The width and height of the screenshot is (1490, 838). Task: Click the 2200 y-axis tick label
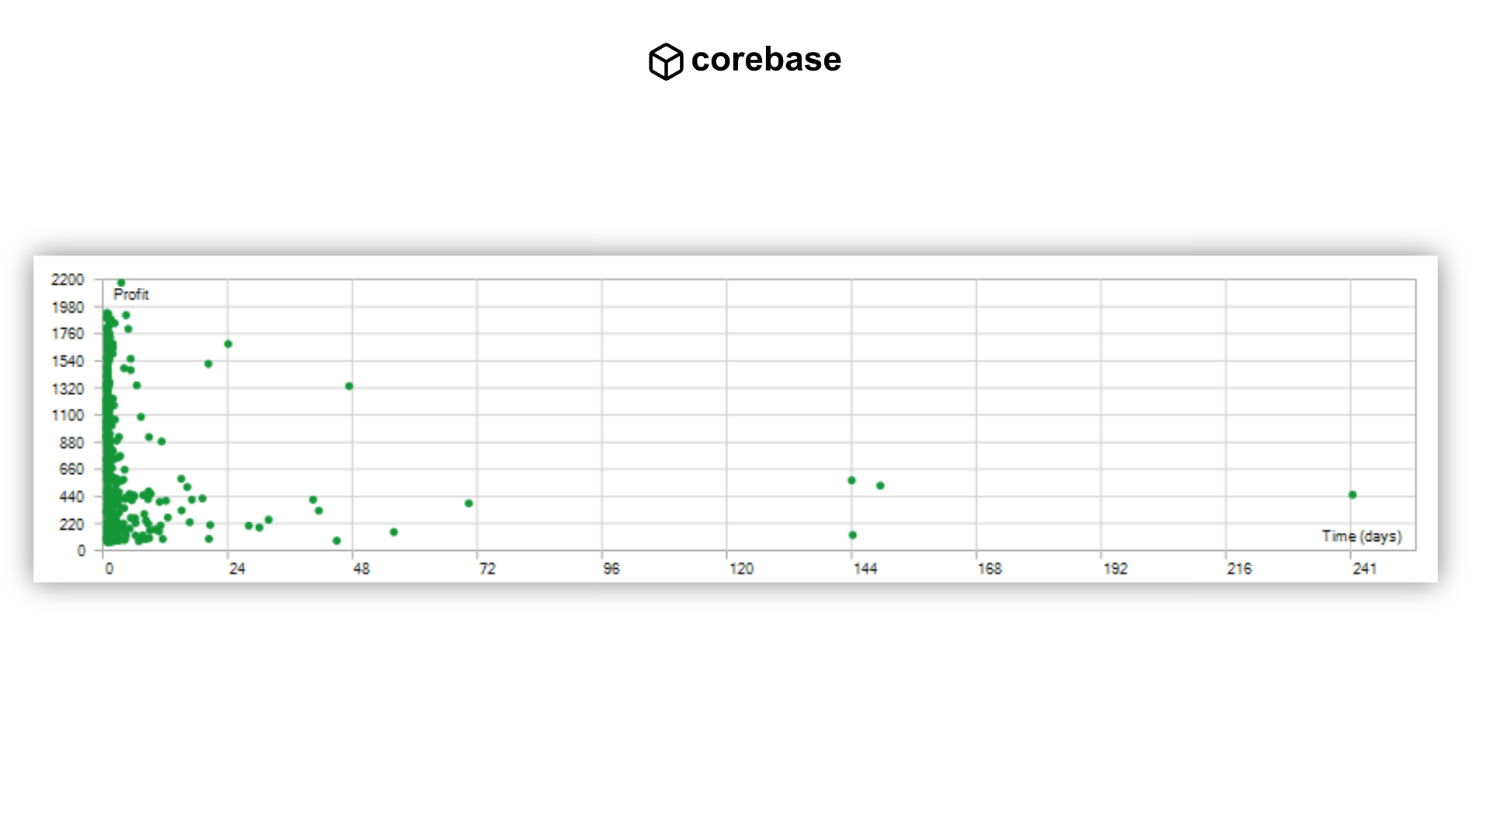pos(68,279)
